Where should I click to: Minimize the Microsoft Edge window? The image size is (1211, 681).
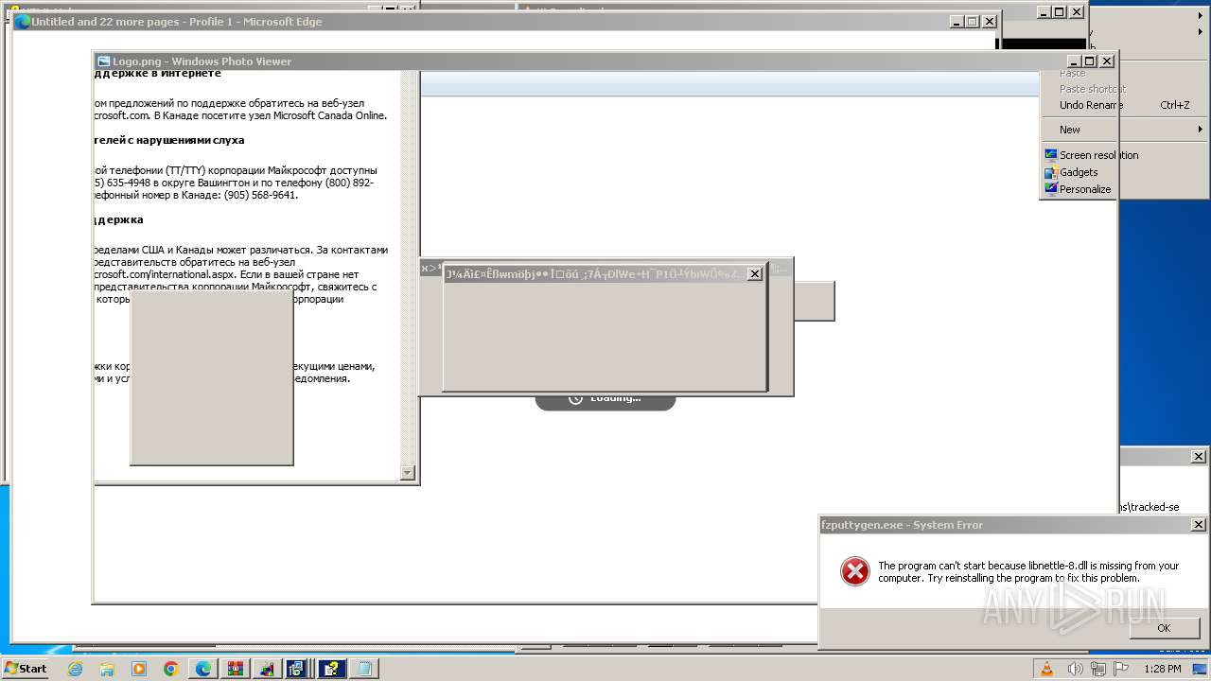[956, 22]
